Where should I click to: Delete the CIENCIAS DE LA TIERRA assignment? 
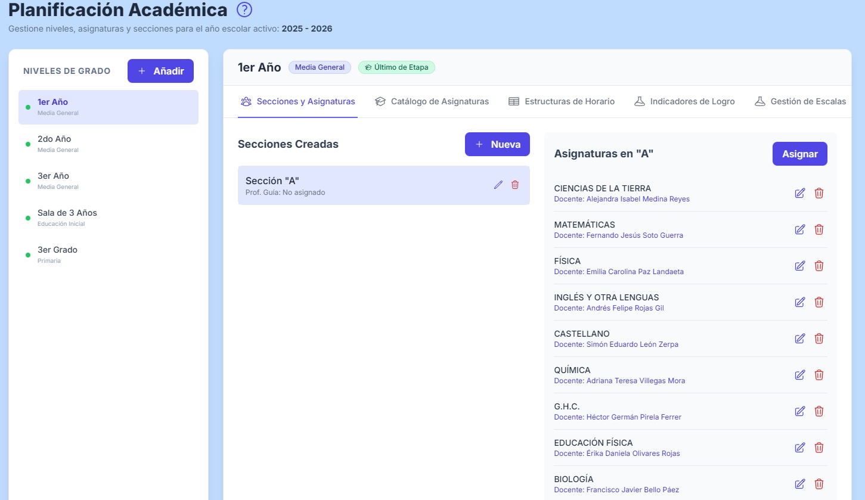pyautogui.click(x=819, y=193)
